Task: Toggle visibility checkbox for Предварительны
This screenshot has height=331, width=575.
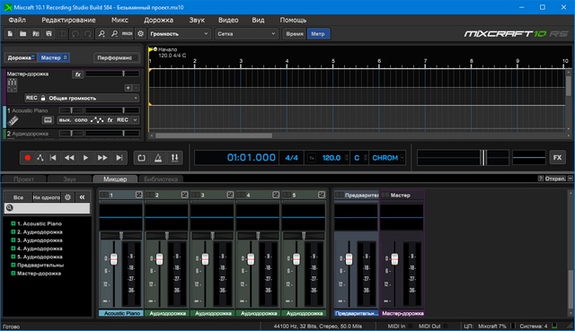Action: [x=13, y=265]
